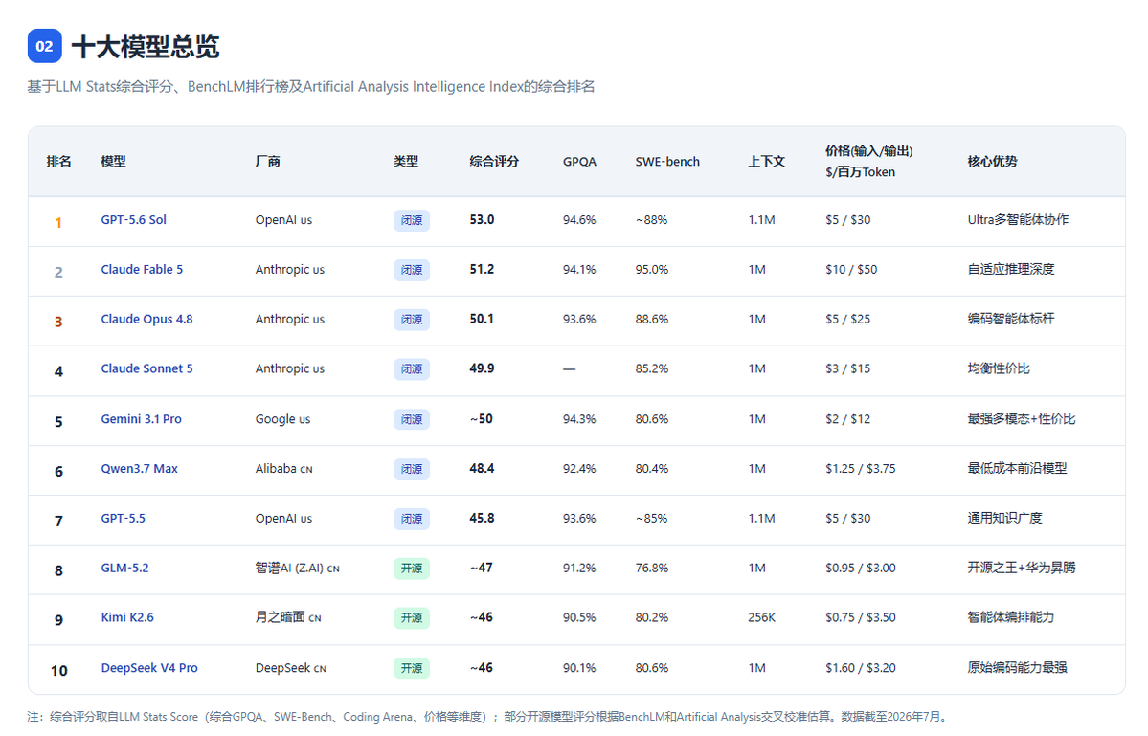
Task: Click the 94.6% GPQA value
Action: click(580, 219)
